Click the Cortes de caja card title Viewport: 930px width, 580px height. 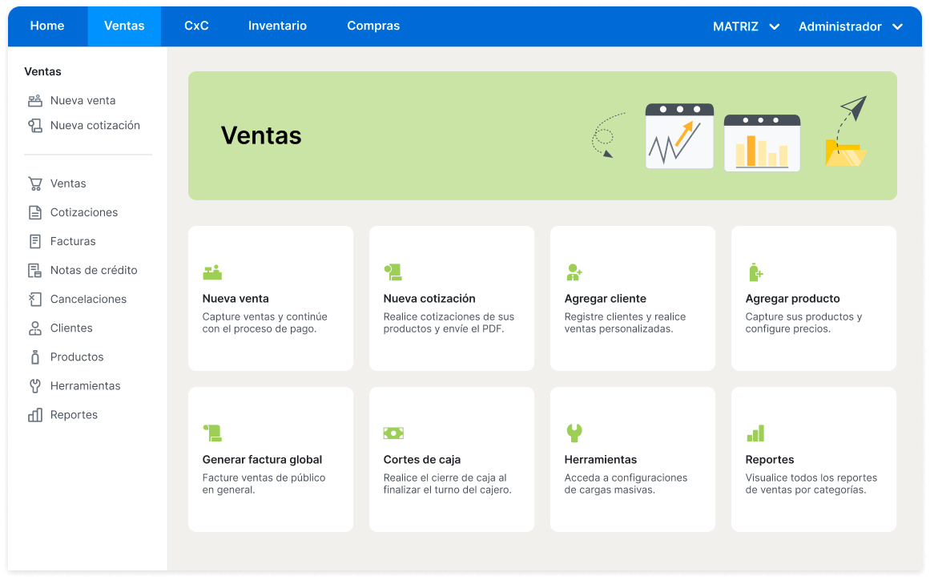coord(422,460)
